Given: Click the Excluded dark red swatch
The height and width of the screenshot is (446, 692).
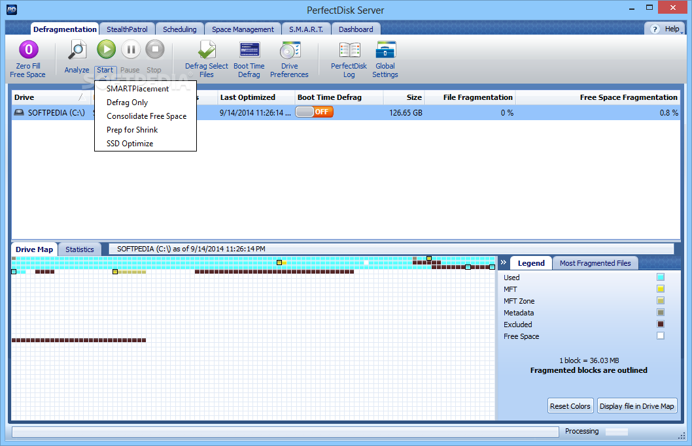Looking at the screenshot, I should [x=660, y=324].
